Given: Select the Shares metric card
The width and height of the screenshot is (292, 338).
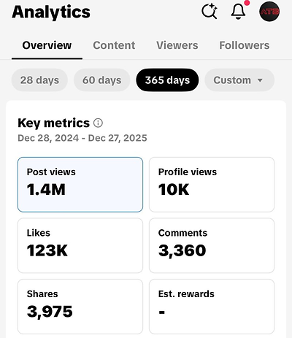Looking at the screenshot, I should pyautogui.click(x=80, y=307).
